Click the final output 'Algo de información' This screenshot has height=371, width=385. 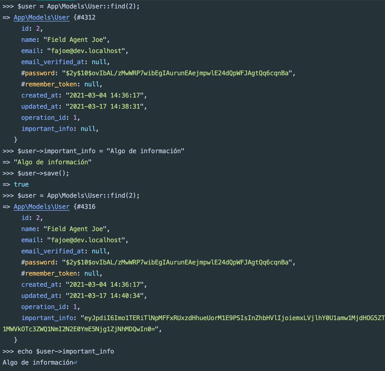[x=38, y=363]
